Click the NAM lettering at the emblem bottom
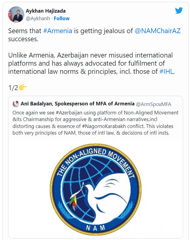The width and height of the screenshot is (190, 240). [95, 228]
